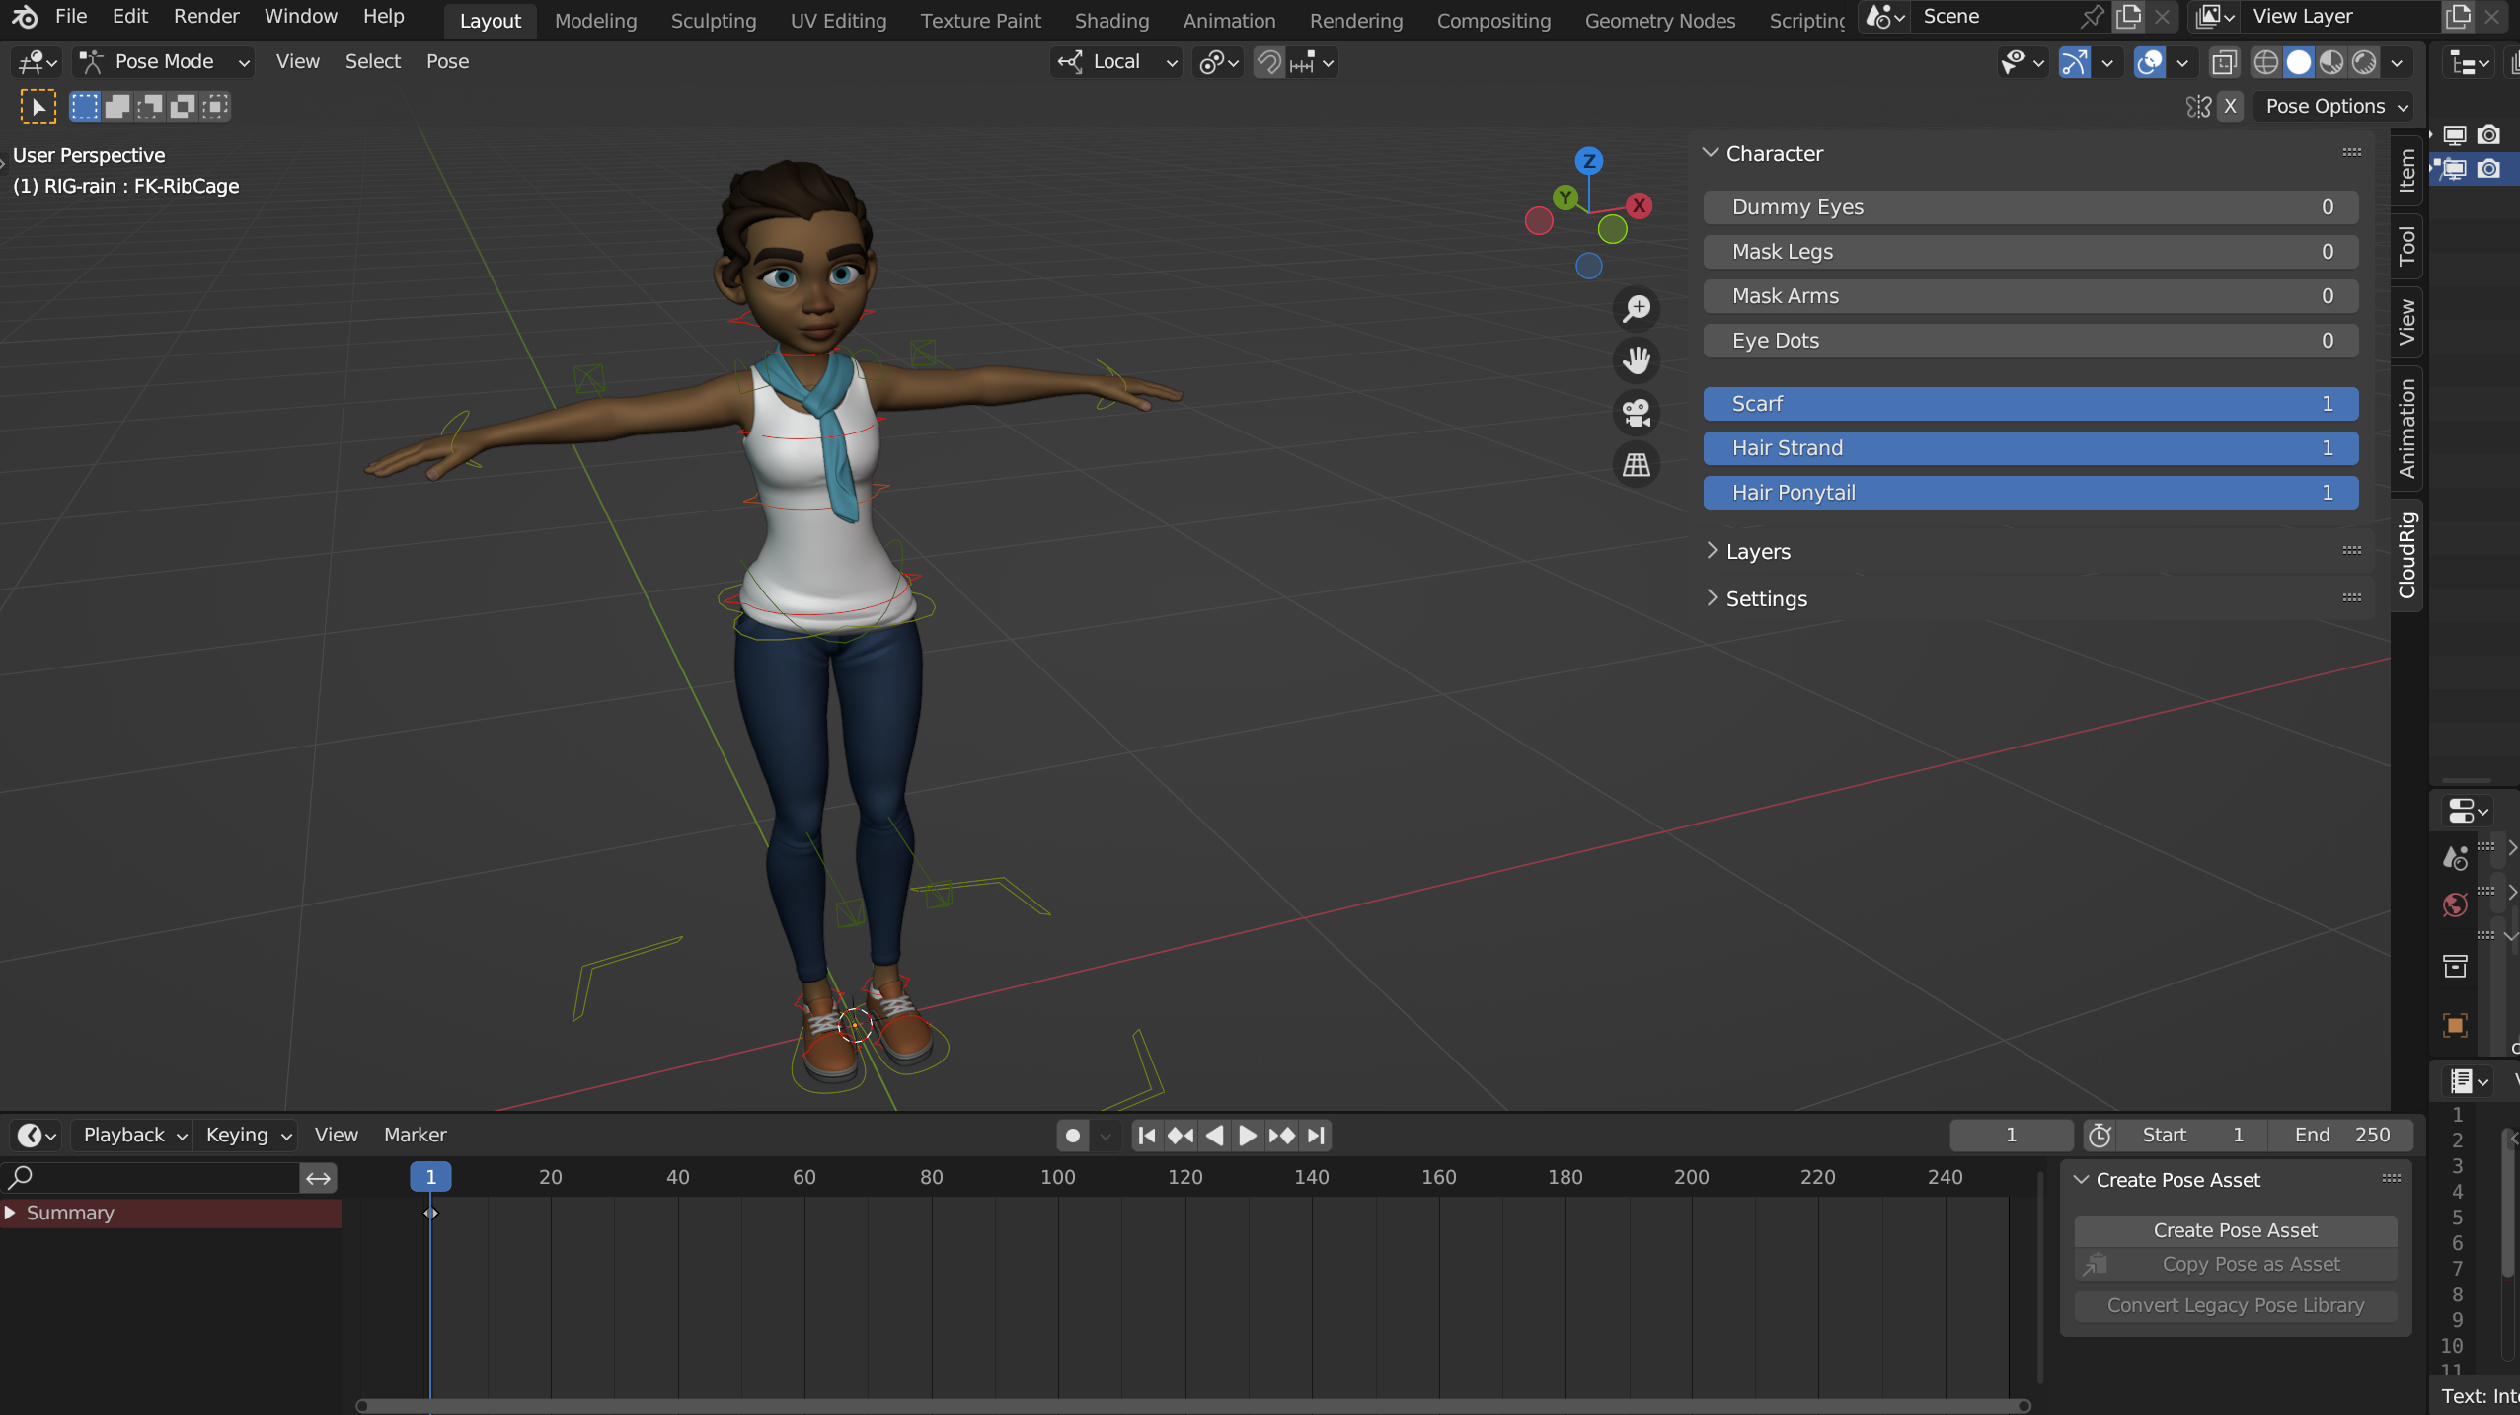This screenshot has height=1415, width=2520.
Task: Toggle use preview range clock
Action: click(2100, 1136)
